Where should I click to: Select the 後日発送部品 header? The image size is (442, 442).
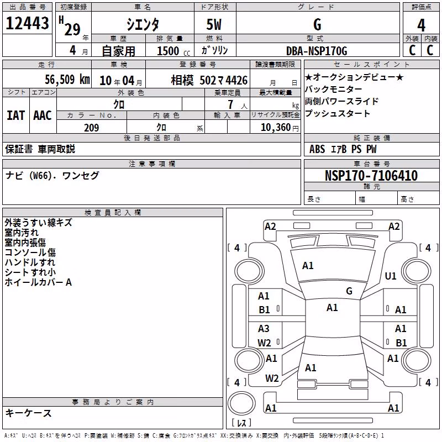pos(151,138)
